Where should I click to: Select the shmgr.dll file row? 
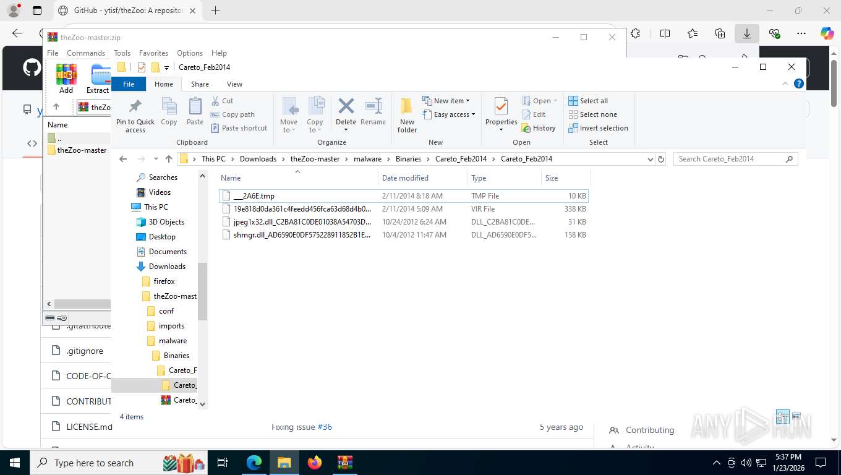coord(404,235)
